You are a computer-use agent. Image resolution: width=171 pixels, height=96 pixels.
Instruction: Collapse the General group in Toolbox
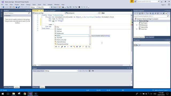[x=5, y=16]
